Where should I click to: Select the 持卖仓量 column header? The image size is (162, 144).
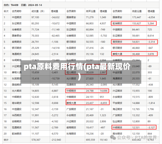[137, 11]
